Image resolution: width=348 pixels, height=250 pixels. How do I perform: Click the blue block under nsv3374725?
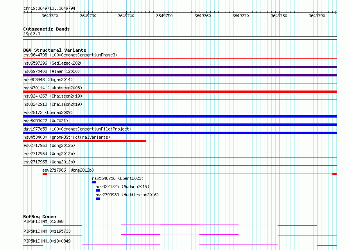[98, 190]
